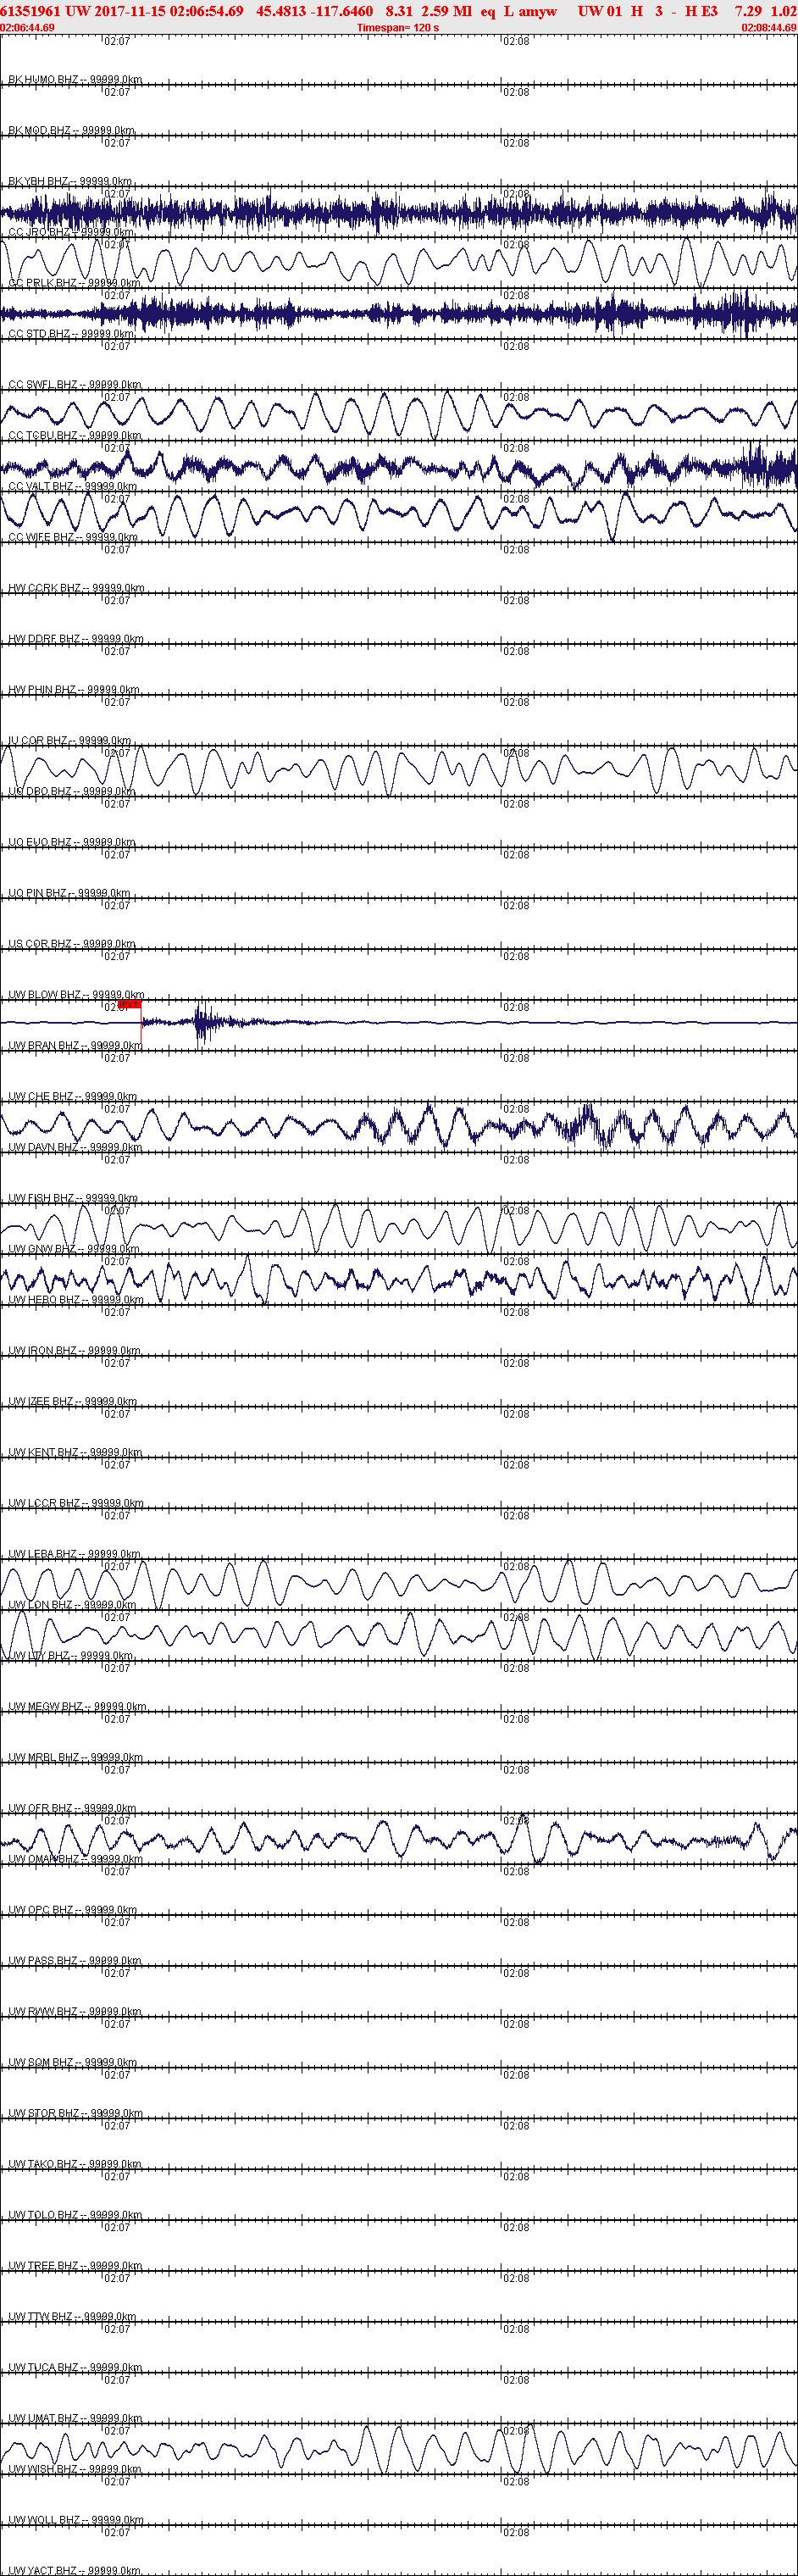Click the event ID 61351961 in header
Image resolution: width=798 pixels, height=2576 pixels.
coord(31,11)
